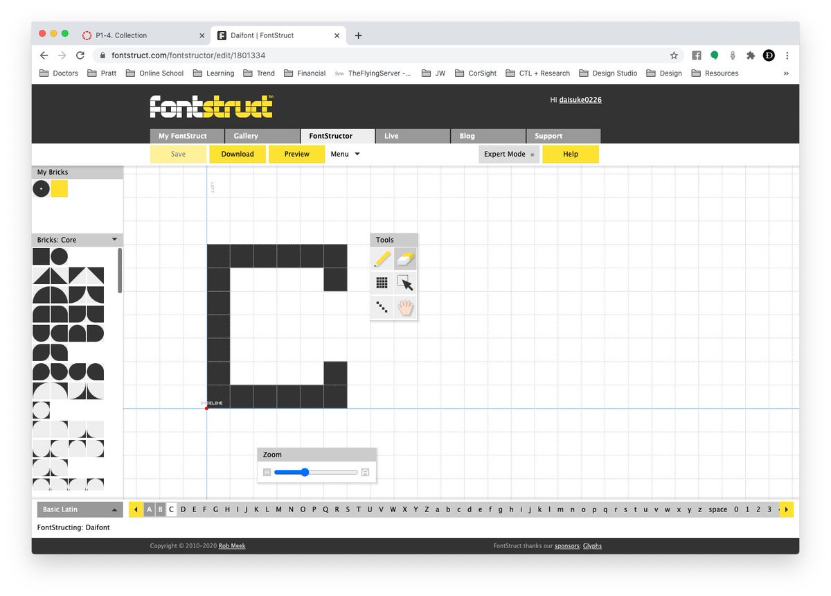
Task: Open the Online School bookmark folder
Action: [x=154, y=73]
